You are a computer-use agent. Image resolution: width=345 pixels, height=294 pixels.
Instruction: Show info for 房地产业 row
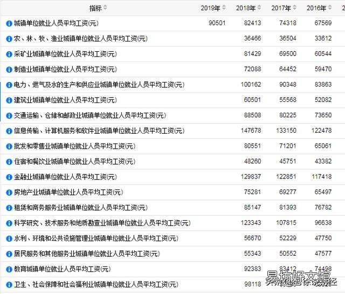click(9, 193)
